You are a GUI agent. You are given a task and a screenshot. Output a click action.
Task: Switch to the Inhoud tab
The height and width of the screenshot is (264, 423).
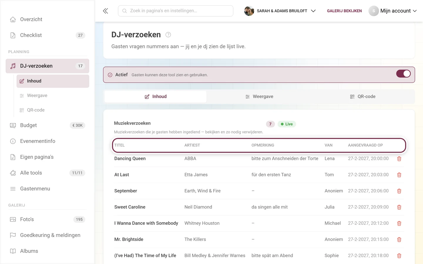pos(155,97)
